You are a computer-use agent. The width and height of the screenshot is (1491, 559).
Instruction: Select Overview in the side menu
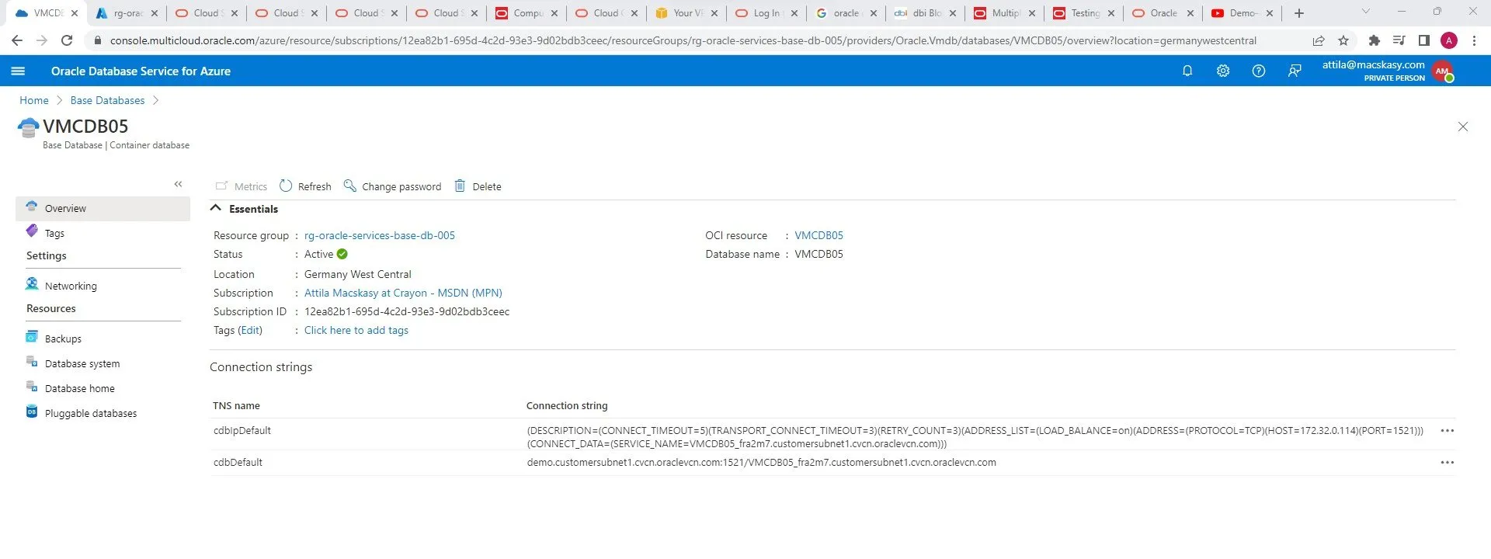point(103,208)
